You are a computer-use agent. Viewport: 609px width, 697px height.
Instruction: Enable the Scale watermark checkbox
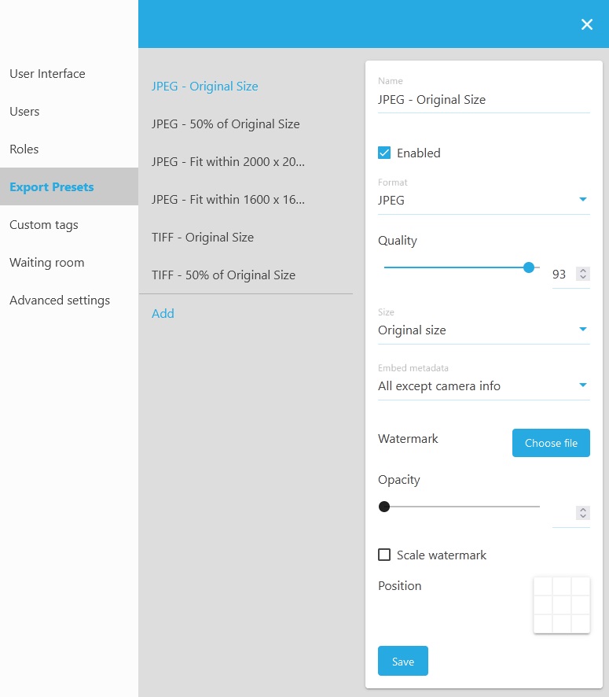click(x=384, y=555)
